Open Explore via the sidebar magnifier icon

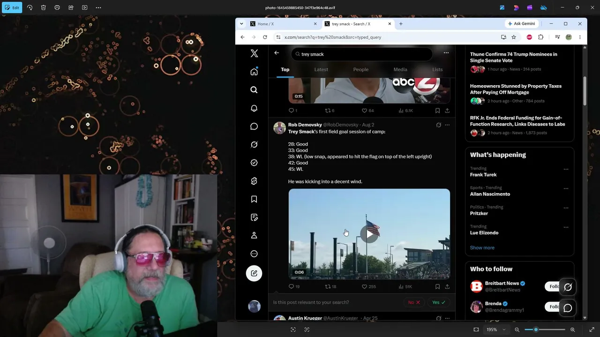[254, 90]
